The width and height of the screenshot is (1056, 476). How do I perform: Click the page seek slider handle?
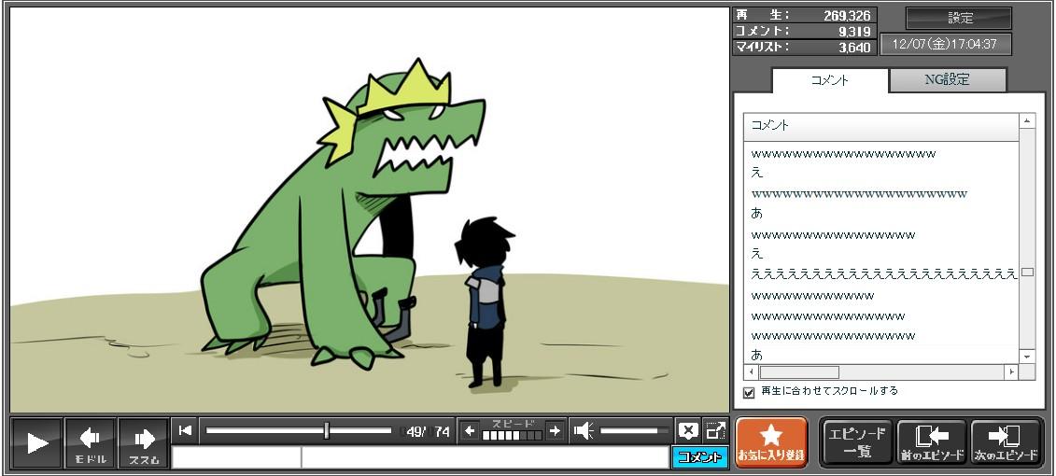point(326,430)
